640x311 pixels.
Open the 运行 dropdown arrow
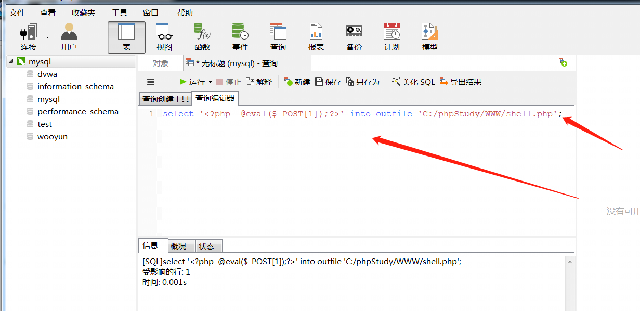click(210, 82)
